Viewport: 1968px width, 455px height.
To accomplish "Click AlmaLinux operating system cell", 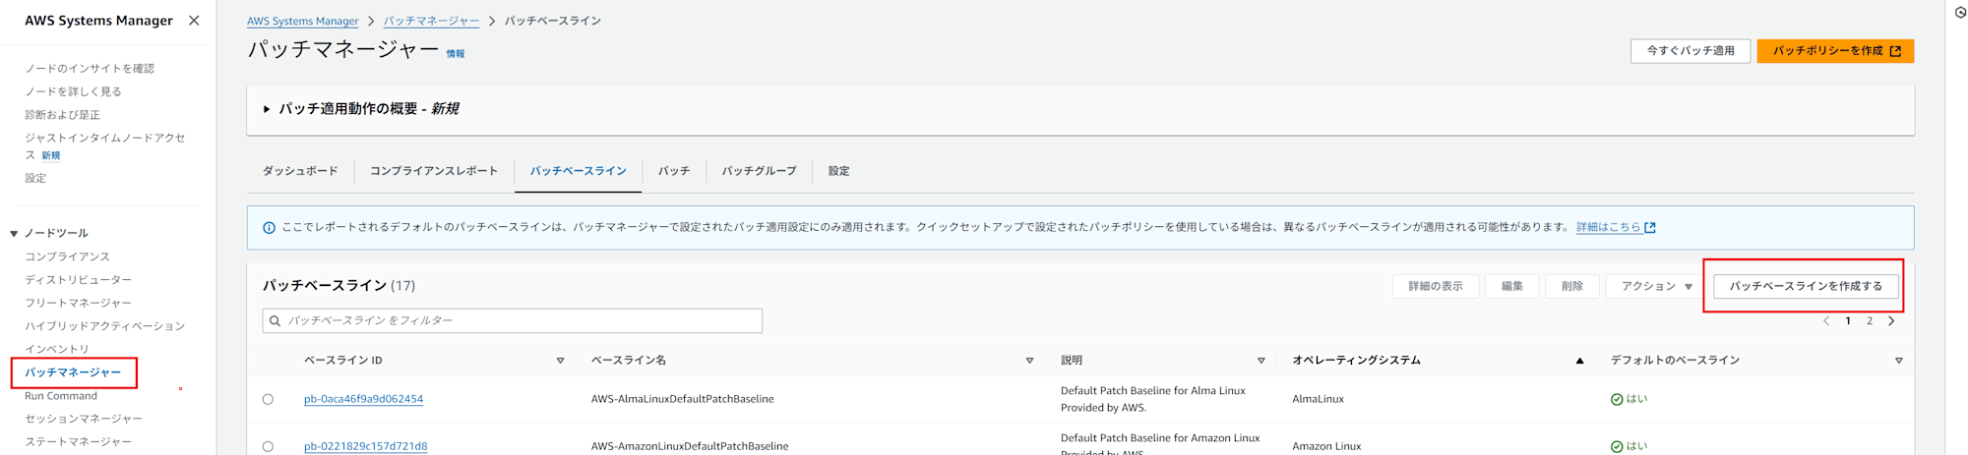I will pyautogui.click(x=1318, y=399).
